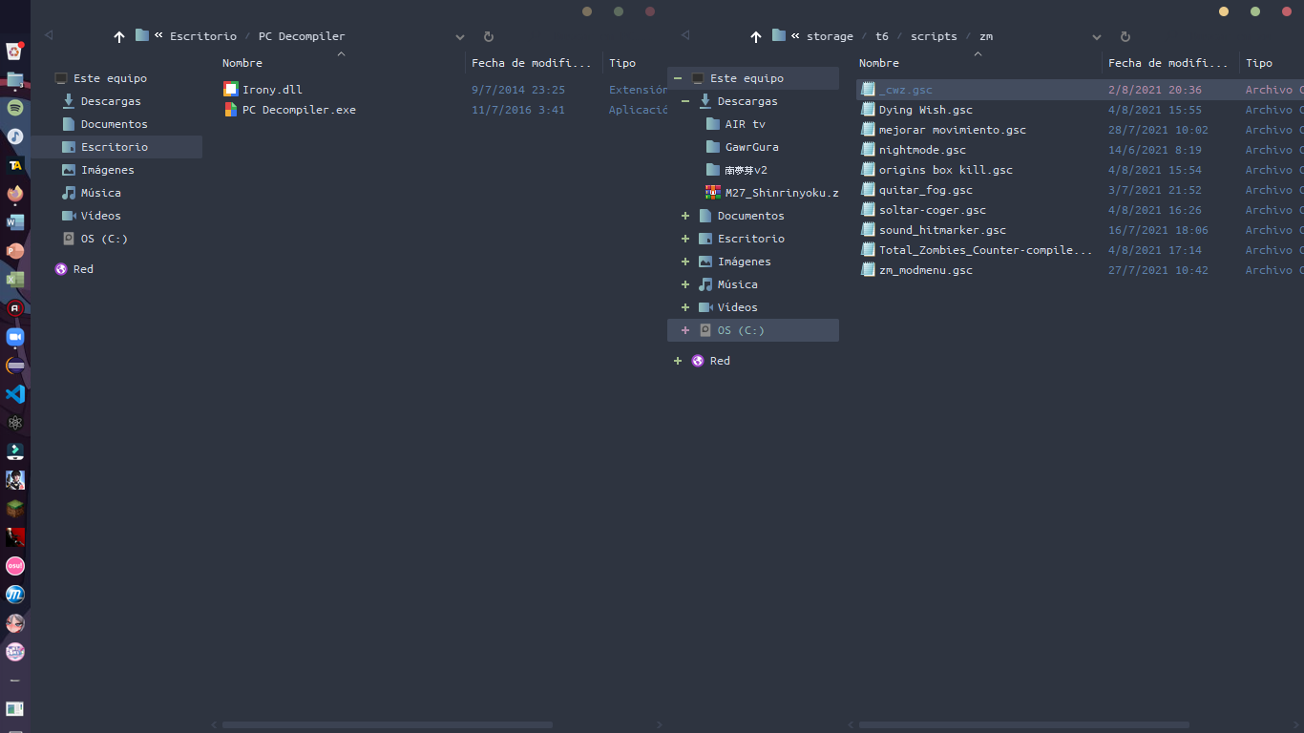Select Imágenes in PC Decompiler window sidebar

(x=107, y=170)
